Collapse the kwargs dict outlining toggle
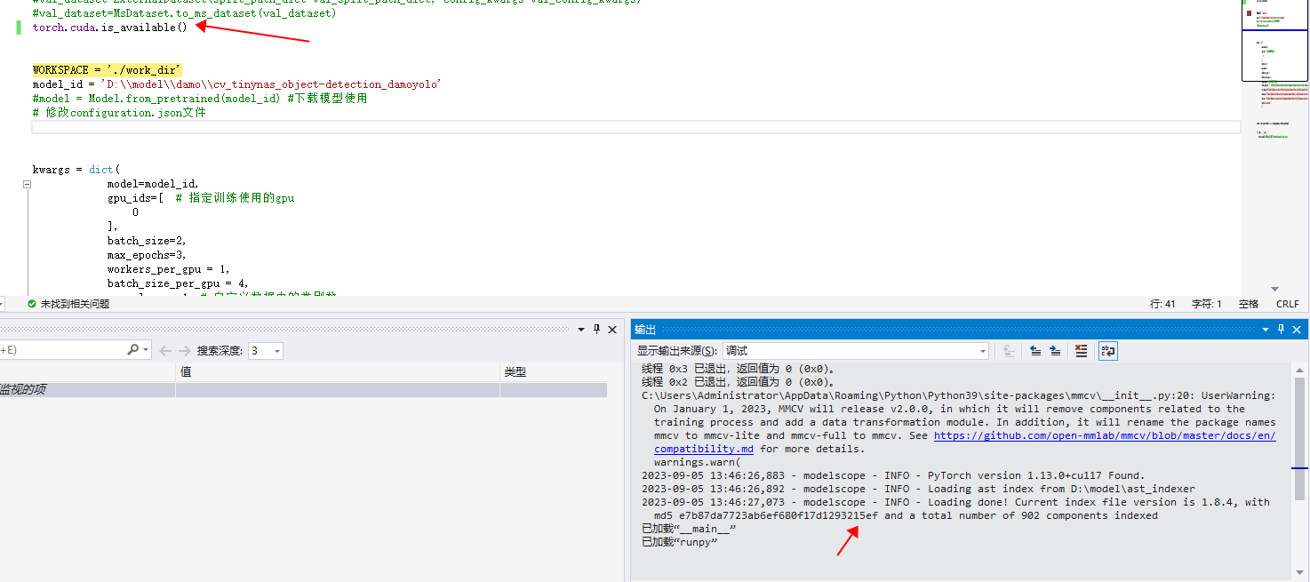 click(x=27, y=184)
